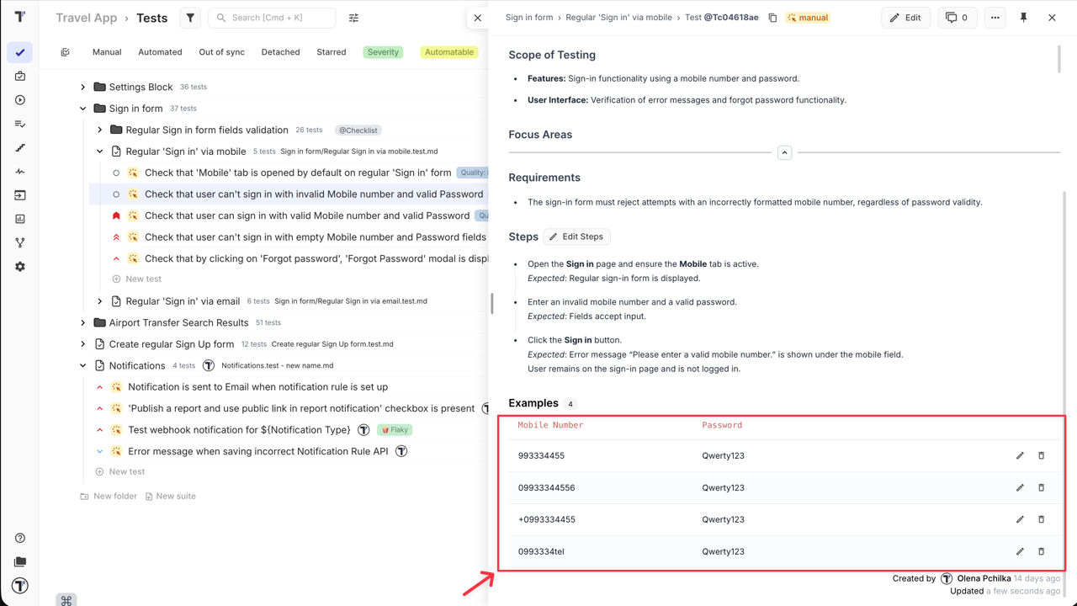Copy the test ID Tc04618ae

[772, 18]
